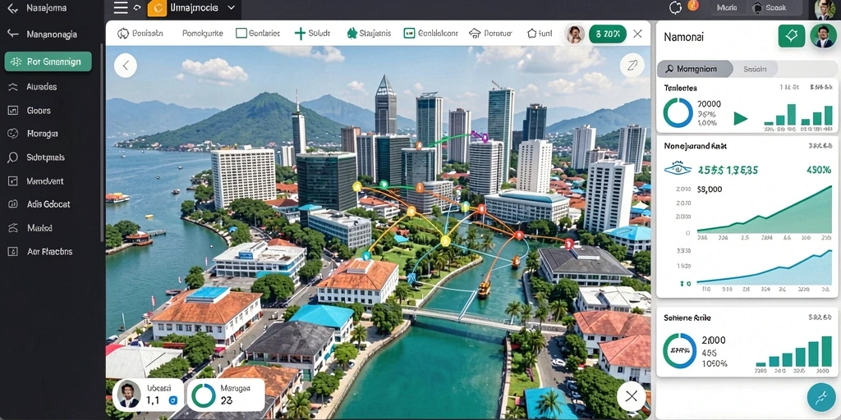Click the small user avatar in the toolbar
841x420 pixels.
click(575, 34)
